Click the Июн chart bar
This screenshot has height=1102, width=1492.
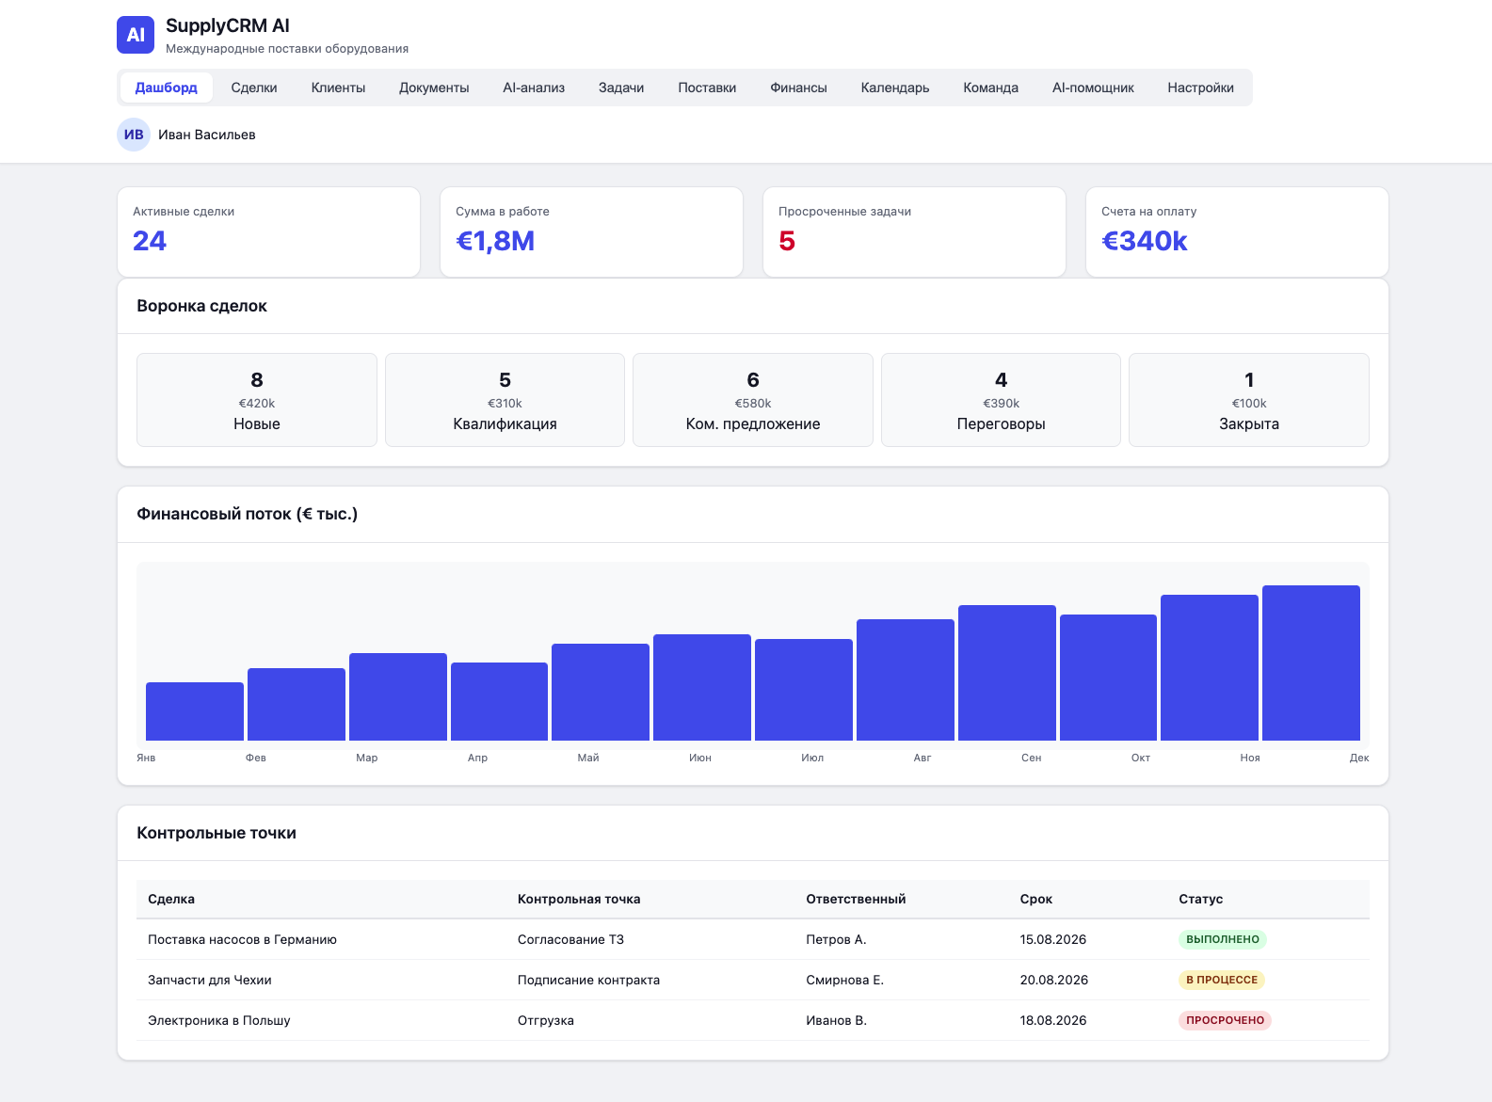point(702,687)
